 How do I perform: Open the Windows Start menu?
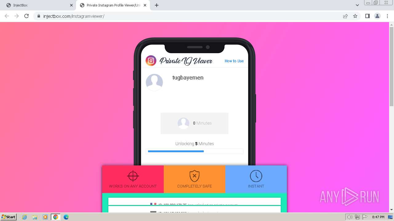(8, 217)
